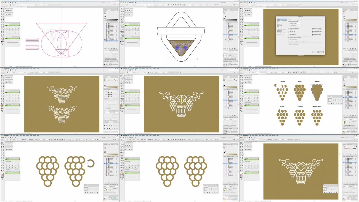
Task: Apply Minus Back pathfinder icon, Divide/Trim/Merge screenshot
Action: (341, 103)
